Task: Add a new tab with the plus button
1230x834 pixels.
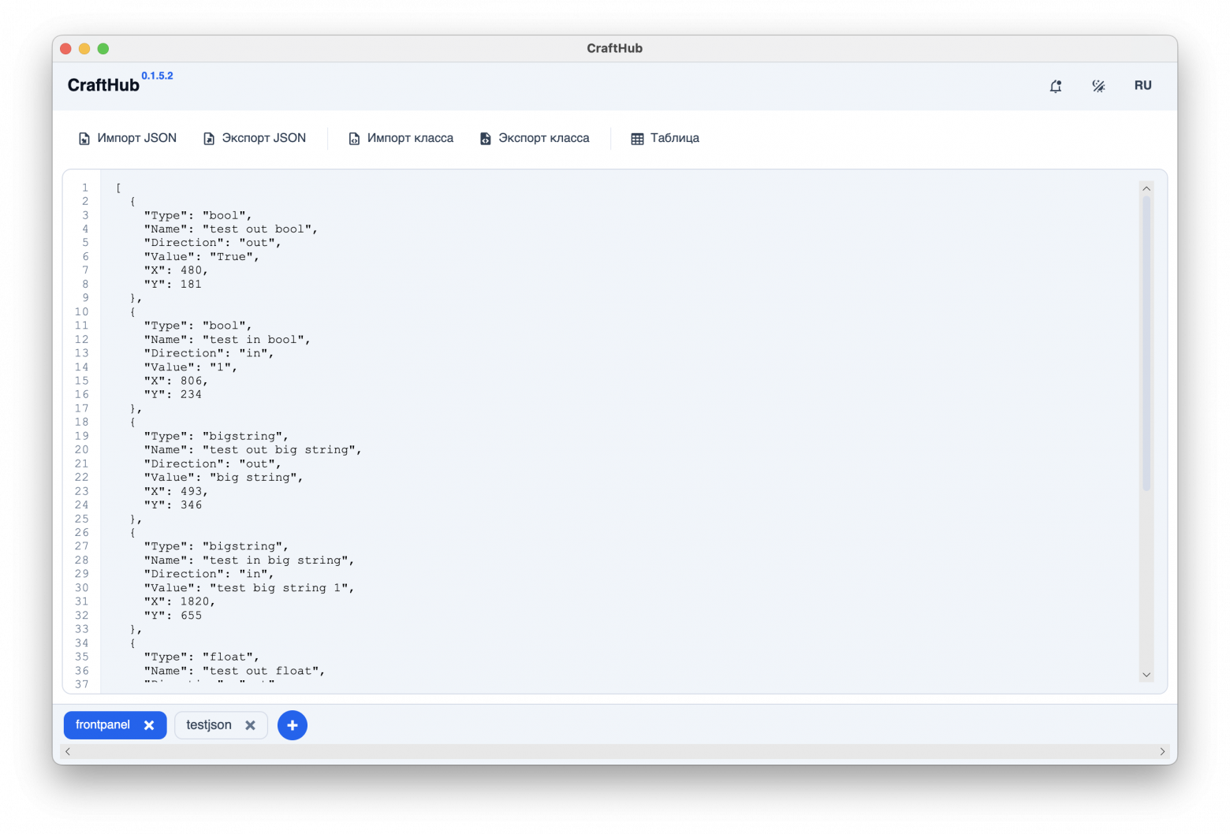Action: point(293,725)
